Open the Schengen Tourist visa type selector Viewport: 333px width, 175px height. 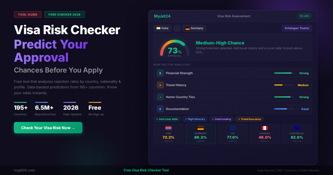coord(297,28)
